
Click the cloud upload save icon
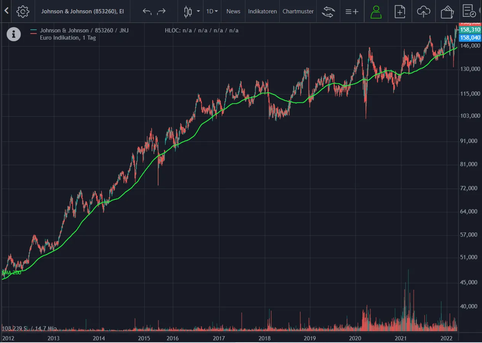(423, 11)
